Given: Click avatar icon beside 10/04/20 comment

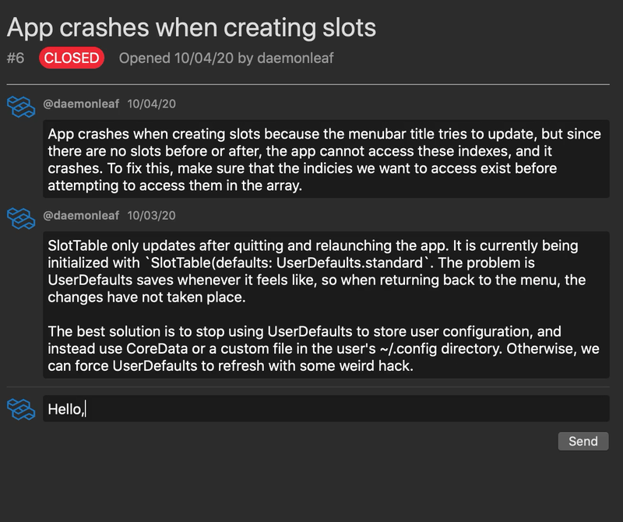Looking at the screenshot, I should coord(21,107).
